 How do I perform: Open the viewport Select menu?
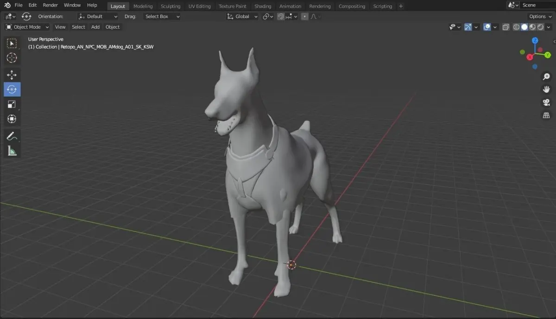pyautogui.click(x=78, y=27)
